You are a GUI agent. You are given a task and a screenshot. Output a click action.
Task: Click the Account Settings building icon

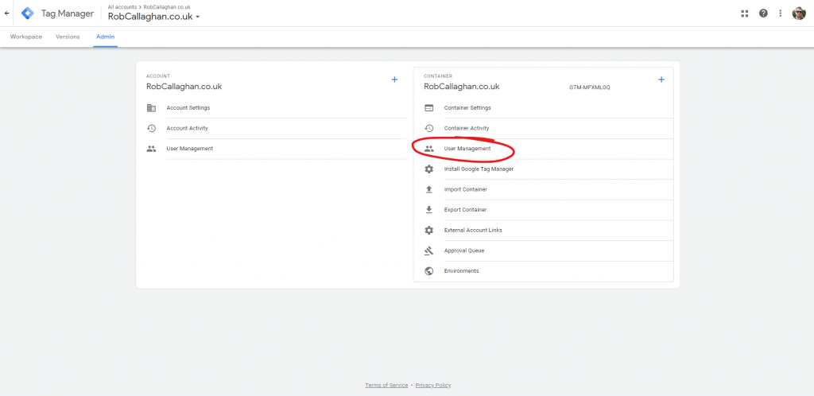click(151, 108)
